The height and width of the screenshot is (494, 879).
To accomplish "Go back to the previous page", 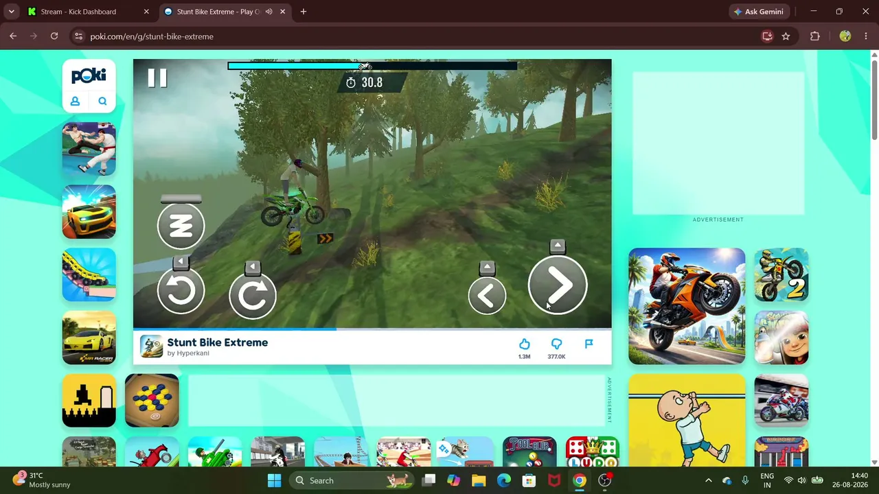I will click(x=13, y=36).
